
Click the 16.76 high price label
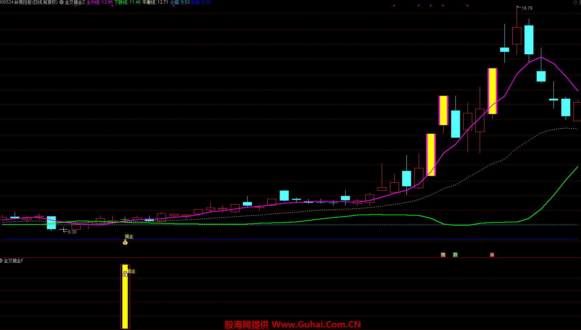527,8
